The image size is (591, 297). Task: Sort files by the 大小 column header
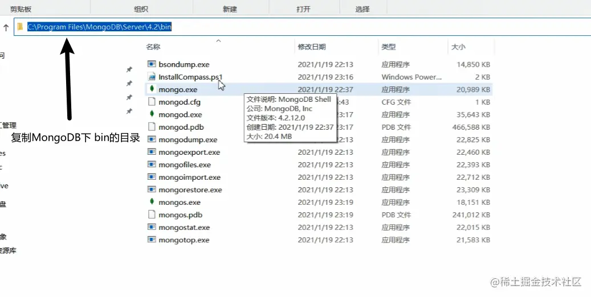click(x=458, y=47)
